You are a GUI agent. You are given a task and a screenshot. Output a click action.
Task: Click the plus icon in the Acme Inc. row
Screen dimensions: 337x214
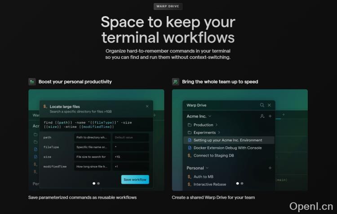coord(270,116)
